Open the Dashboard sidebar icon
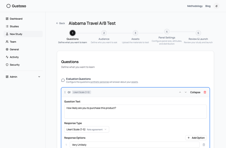Image resolution: width=226 pixels, height=148 pixels. click(x=7, y=19)
